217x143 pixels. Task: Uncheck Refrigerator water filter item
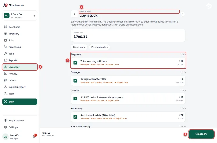point(75,81)
